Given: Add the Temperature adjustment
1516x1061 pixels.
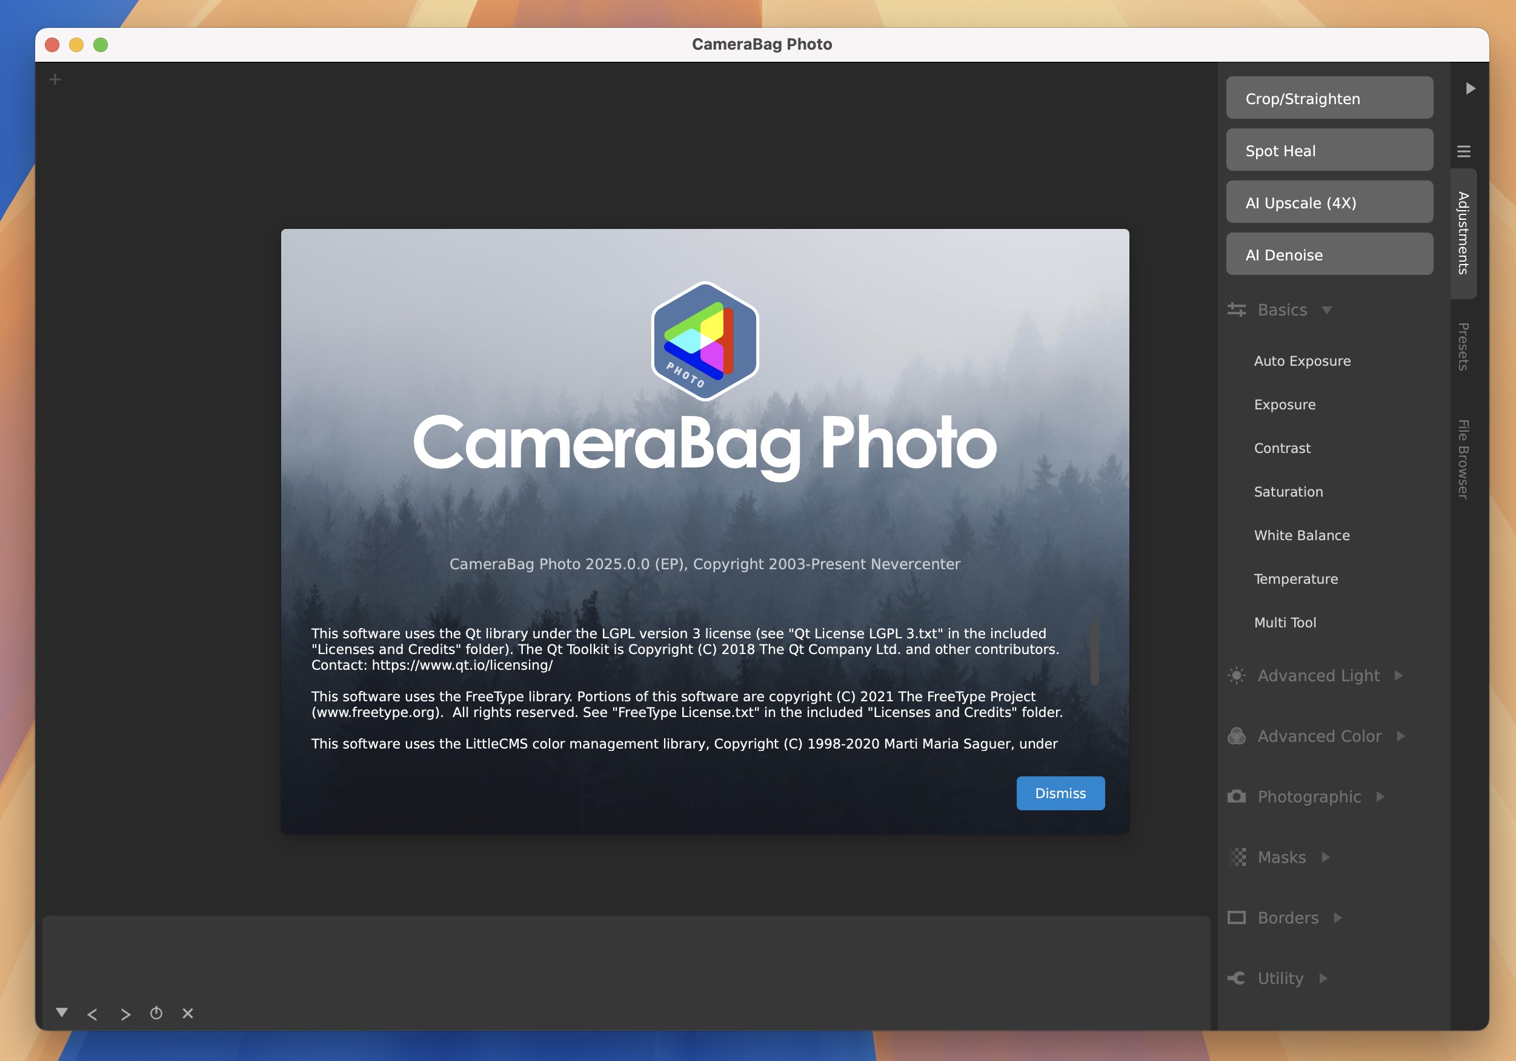Looking at the screenshot, I should pyautogui.click(x=1295, y=579).
